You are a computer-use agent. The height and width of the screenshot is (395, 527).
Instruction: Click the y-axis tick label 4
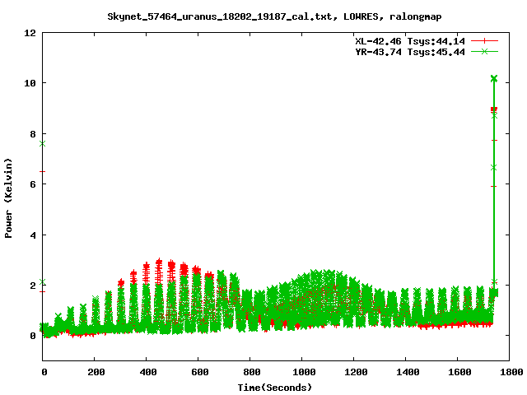coord(33,235)
